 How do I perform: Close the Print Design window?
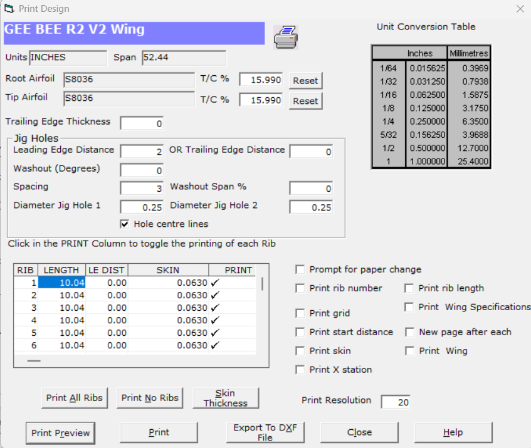tap(520, 9)
